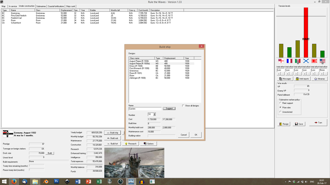
Task: Enable the Show all designs checkbox
Action: [x=183, y=105]
